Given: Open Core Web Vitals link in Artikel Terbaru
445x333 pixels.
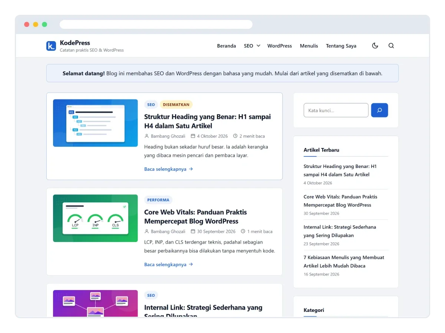Looking at the screenshot, I should click(x=340, y=201).
